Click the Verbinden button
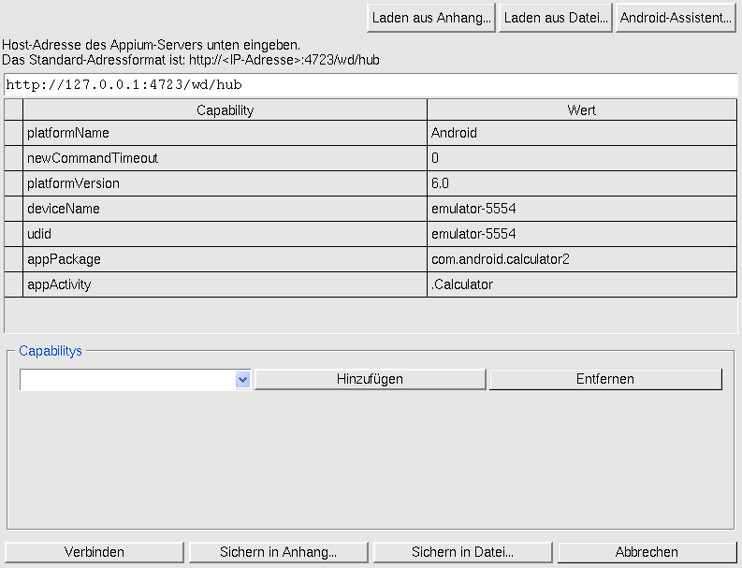The image size is (742, 568). pyautogui.click(x=95, y=552)
